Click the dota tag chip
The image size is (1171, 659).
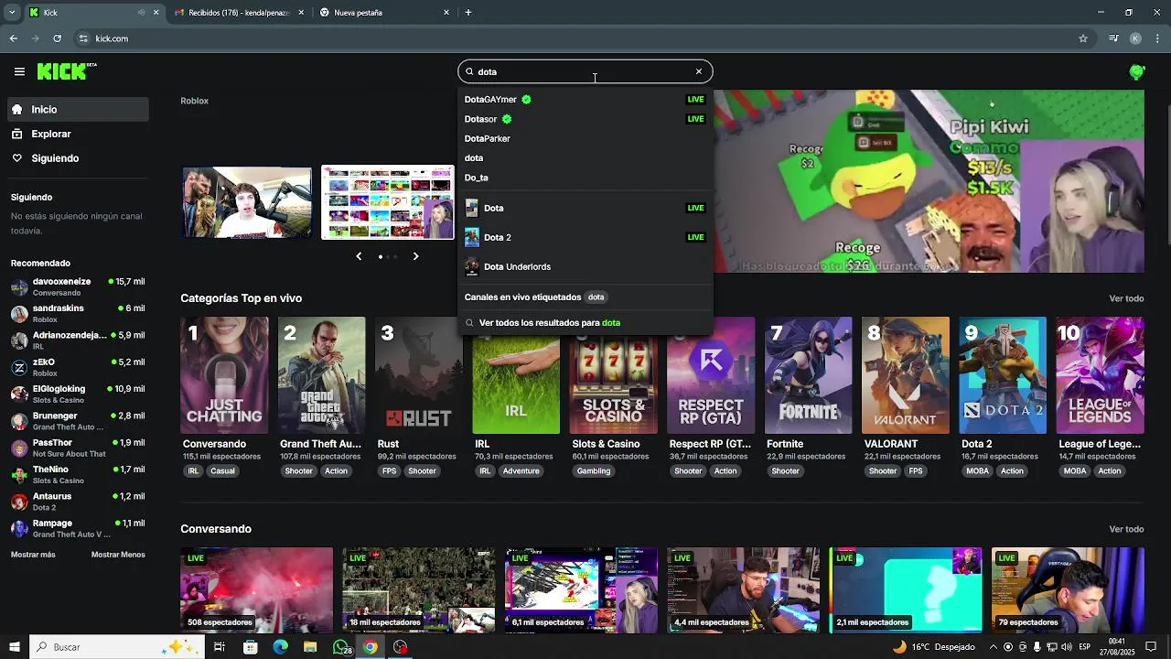596,297
